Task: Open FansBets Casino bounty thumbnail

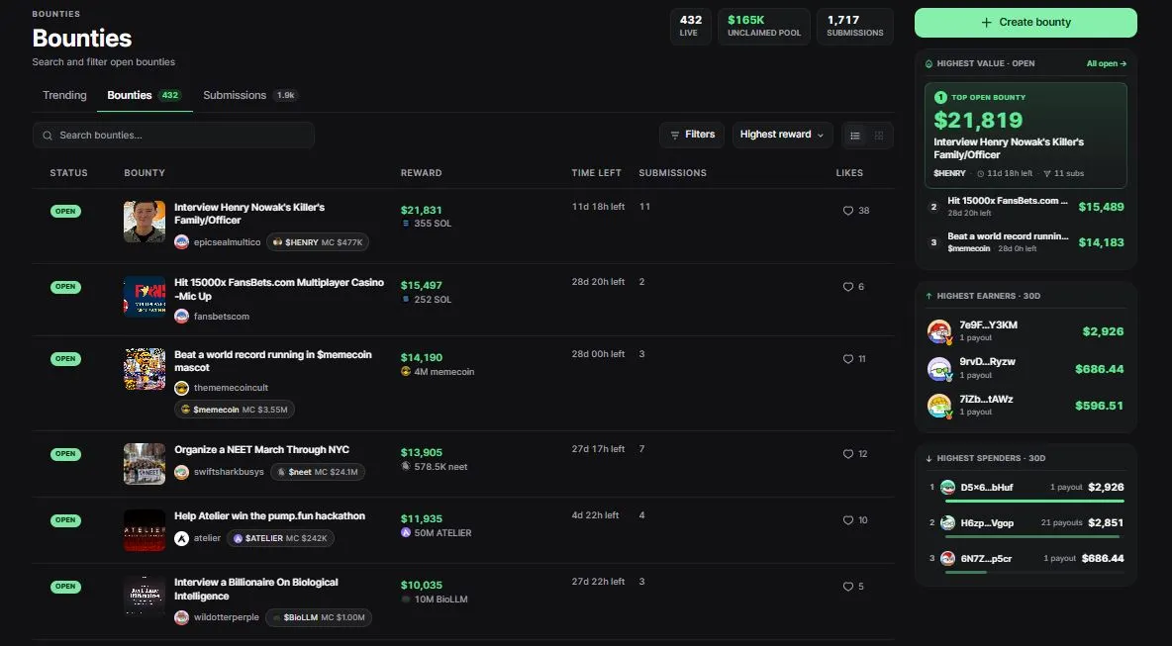Action: (145, 297)
